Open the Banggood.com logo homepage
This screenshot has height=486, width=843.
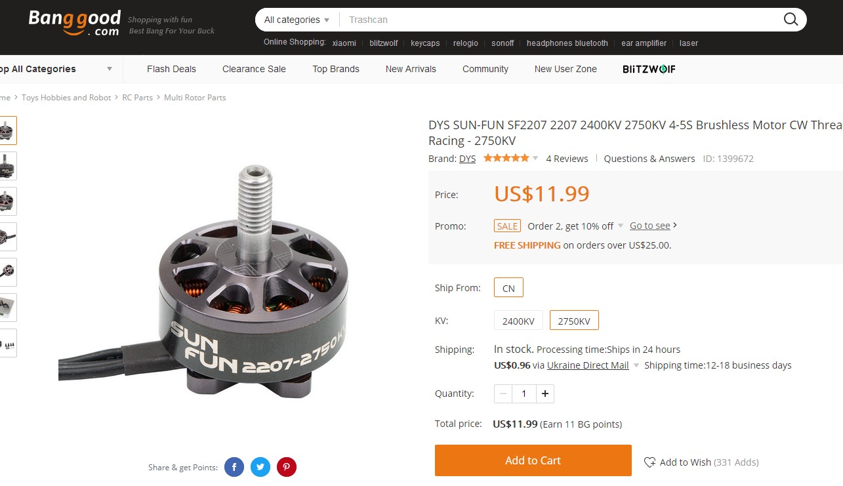pos(74,22)
